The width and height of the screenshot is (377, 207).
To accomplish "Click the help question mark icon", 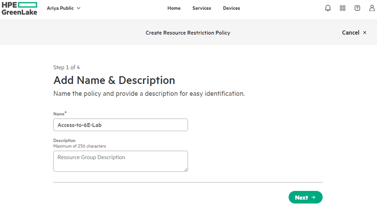I will pyautogui.click(x=357, y=8).
